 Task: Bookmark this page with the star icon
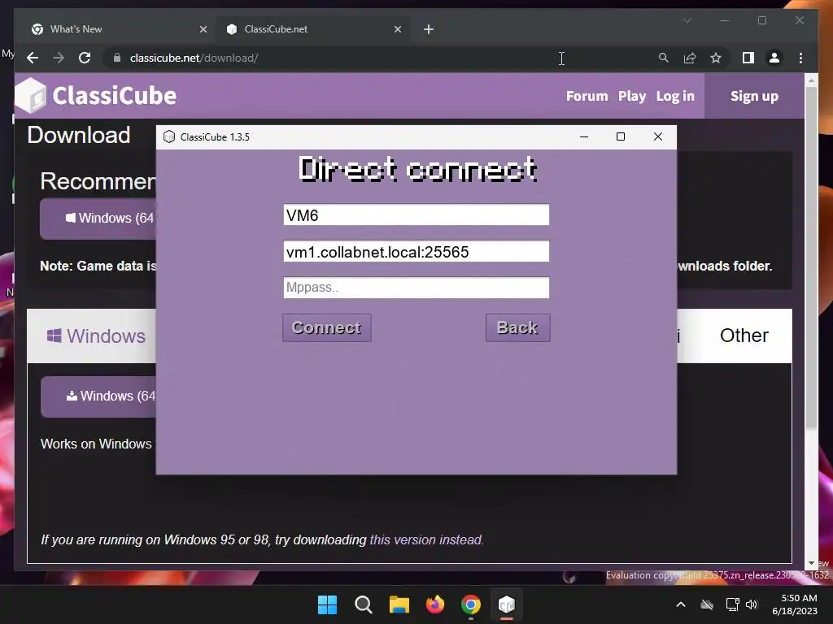[x=716, y=58]
